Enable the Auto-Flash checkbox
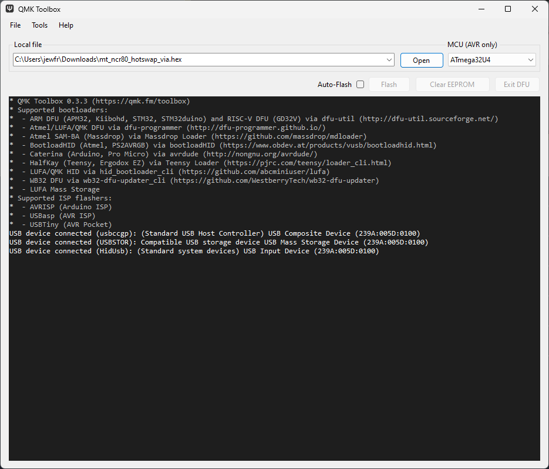 click(361, 85)
